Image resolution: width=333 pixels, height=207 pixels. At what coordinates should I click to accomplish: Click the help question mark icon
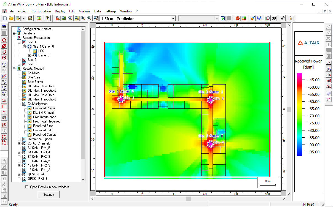(x=47, y=18)
